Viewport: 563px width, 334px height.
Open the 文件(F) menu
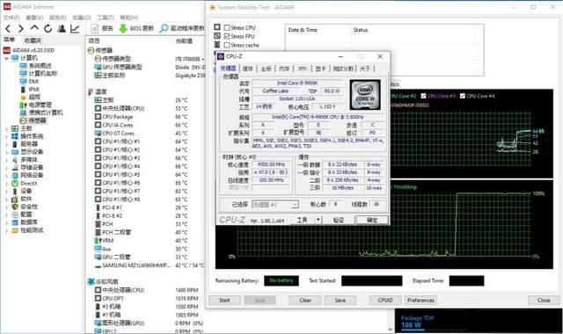(11, 18)
